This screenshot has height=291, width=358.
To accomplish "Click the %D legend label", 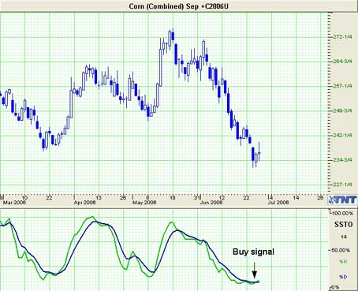I will [x=343, y=277].
